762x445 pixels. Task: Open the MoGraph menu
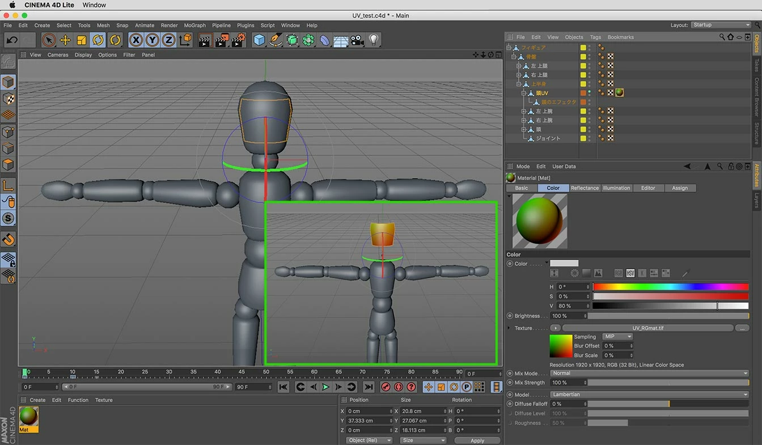pos(194,26)
